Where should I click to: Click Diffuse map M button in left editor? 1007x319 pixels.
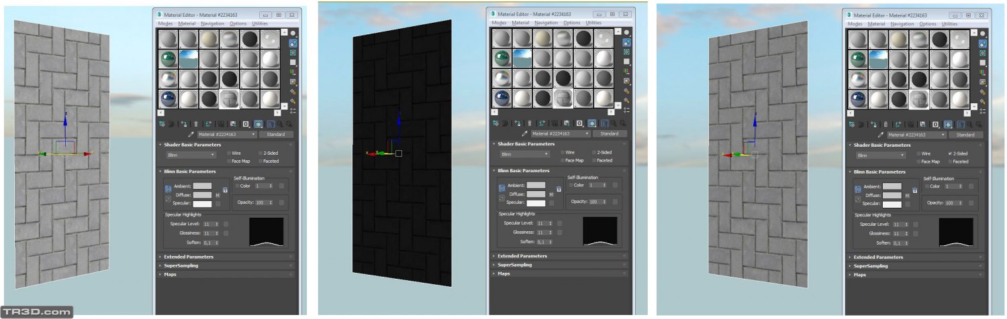(218, 195)
